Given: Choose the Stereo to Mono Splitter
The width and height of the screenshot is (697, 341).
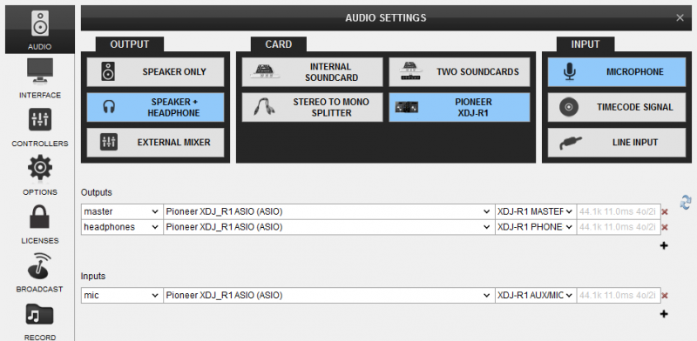Looking at the screenshot, I should click(312, 108).
